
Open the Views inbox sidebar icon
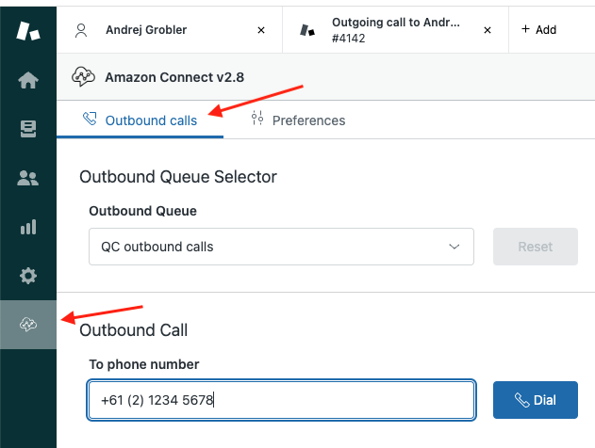[28, 129]
